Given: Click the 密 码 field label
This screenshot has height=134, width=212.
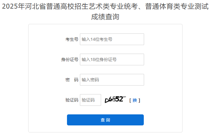Looking at the screenshot, I should click(72, 80).
